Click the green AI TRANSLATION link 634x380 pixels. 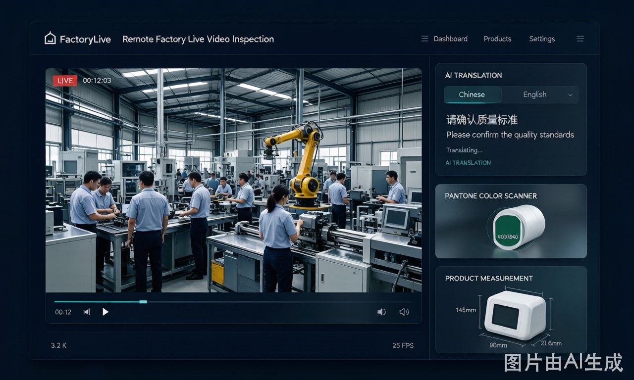(468, 163)
